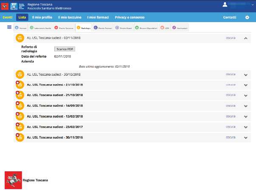This screenshot has width=256, height=190.
Task: Open Il mio profilo
Action: (x=42, y=17)
